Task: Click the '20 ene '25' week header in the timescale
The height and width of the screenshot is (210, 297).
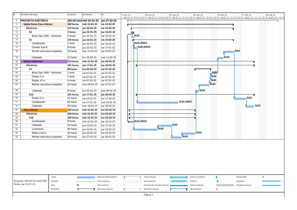Action: (150, 15)
